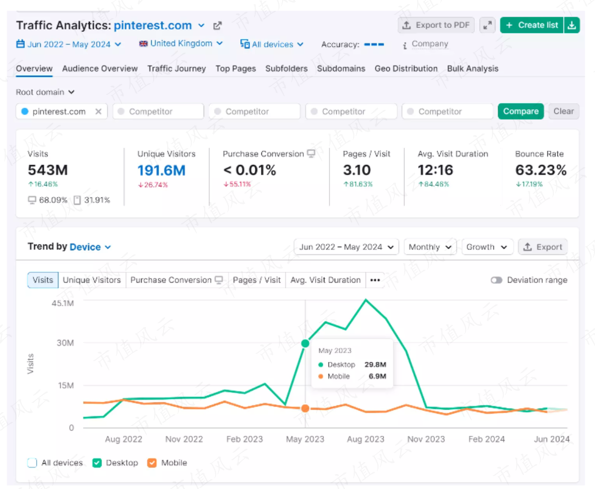Screen dimensions: 595x489
Task: Click the Create list button
Action: click(x=532, y=25)
